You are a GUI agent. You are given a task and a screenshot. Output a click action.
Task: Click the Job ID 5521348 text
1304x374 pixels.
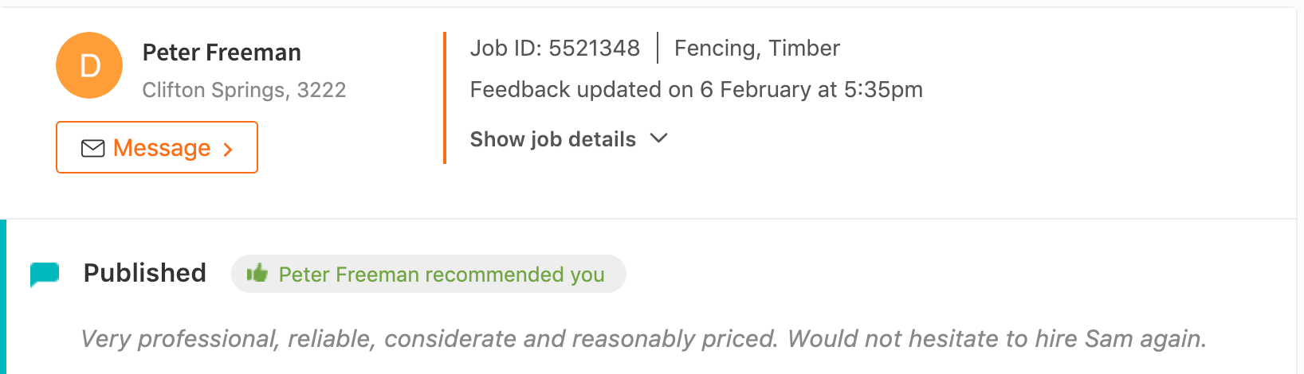[x=555, y=49]
